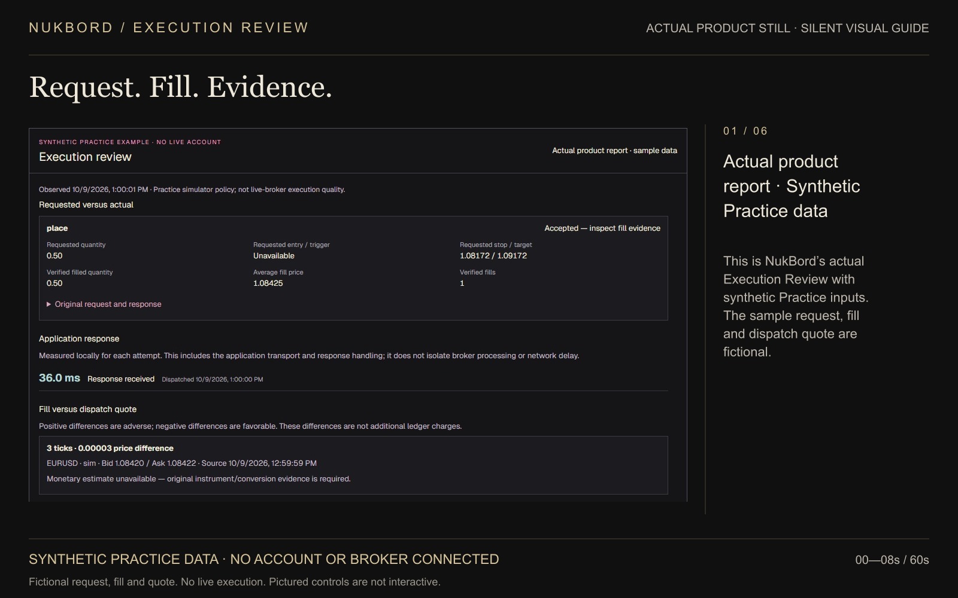Click 'Actual product report · sample data' label
The width and height of the screenshot is (958, 598).
coord(614,151)
